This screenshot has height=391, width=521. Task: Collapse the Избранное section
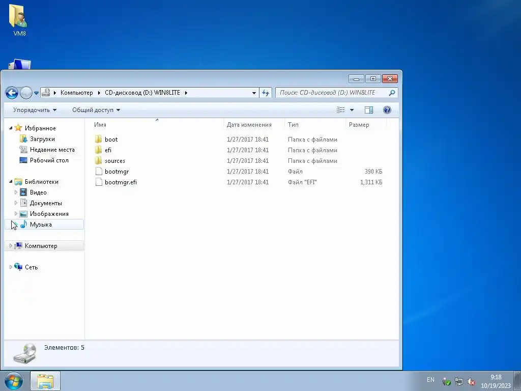pyautogui.click(x=11, y=128)
